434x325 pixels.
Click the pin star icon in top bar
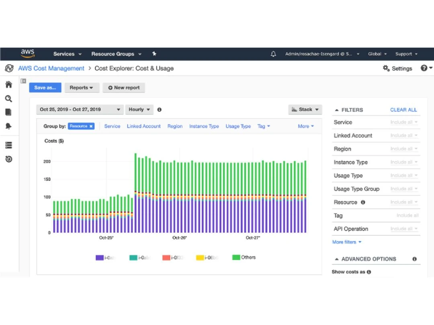click(154, 54)
